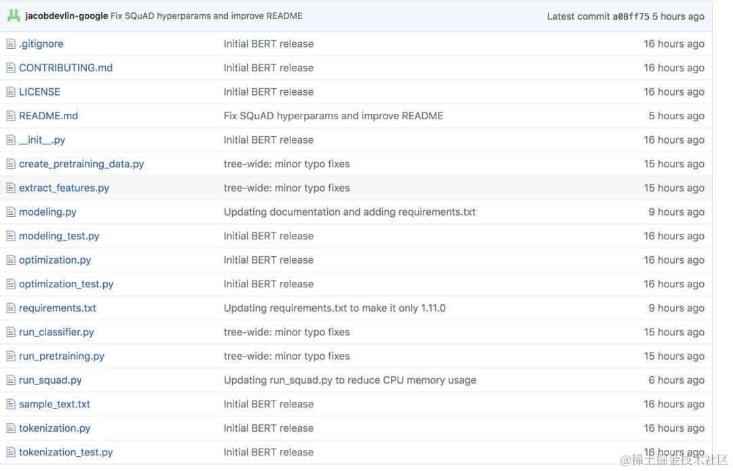Open 'tree-wide: minor typo fixes' commit for run_classifier.py
Screen dimensions: 733x471
point(287,332)
